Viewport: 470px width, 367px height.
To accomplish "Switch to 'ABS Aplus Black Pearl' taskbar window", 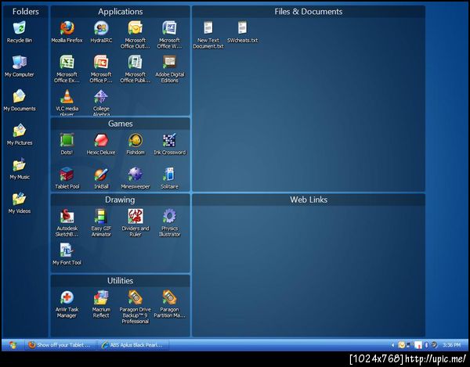I will (133, 345).
